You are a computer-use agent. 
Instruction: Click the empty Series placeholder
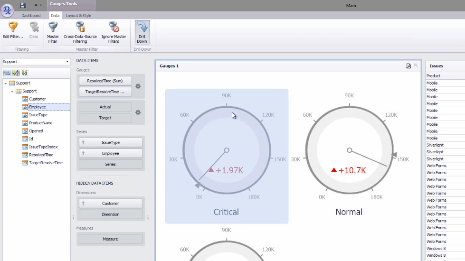tap(111, 164)
